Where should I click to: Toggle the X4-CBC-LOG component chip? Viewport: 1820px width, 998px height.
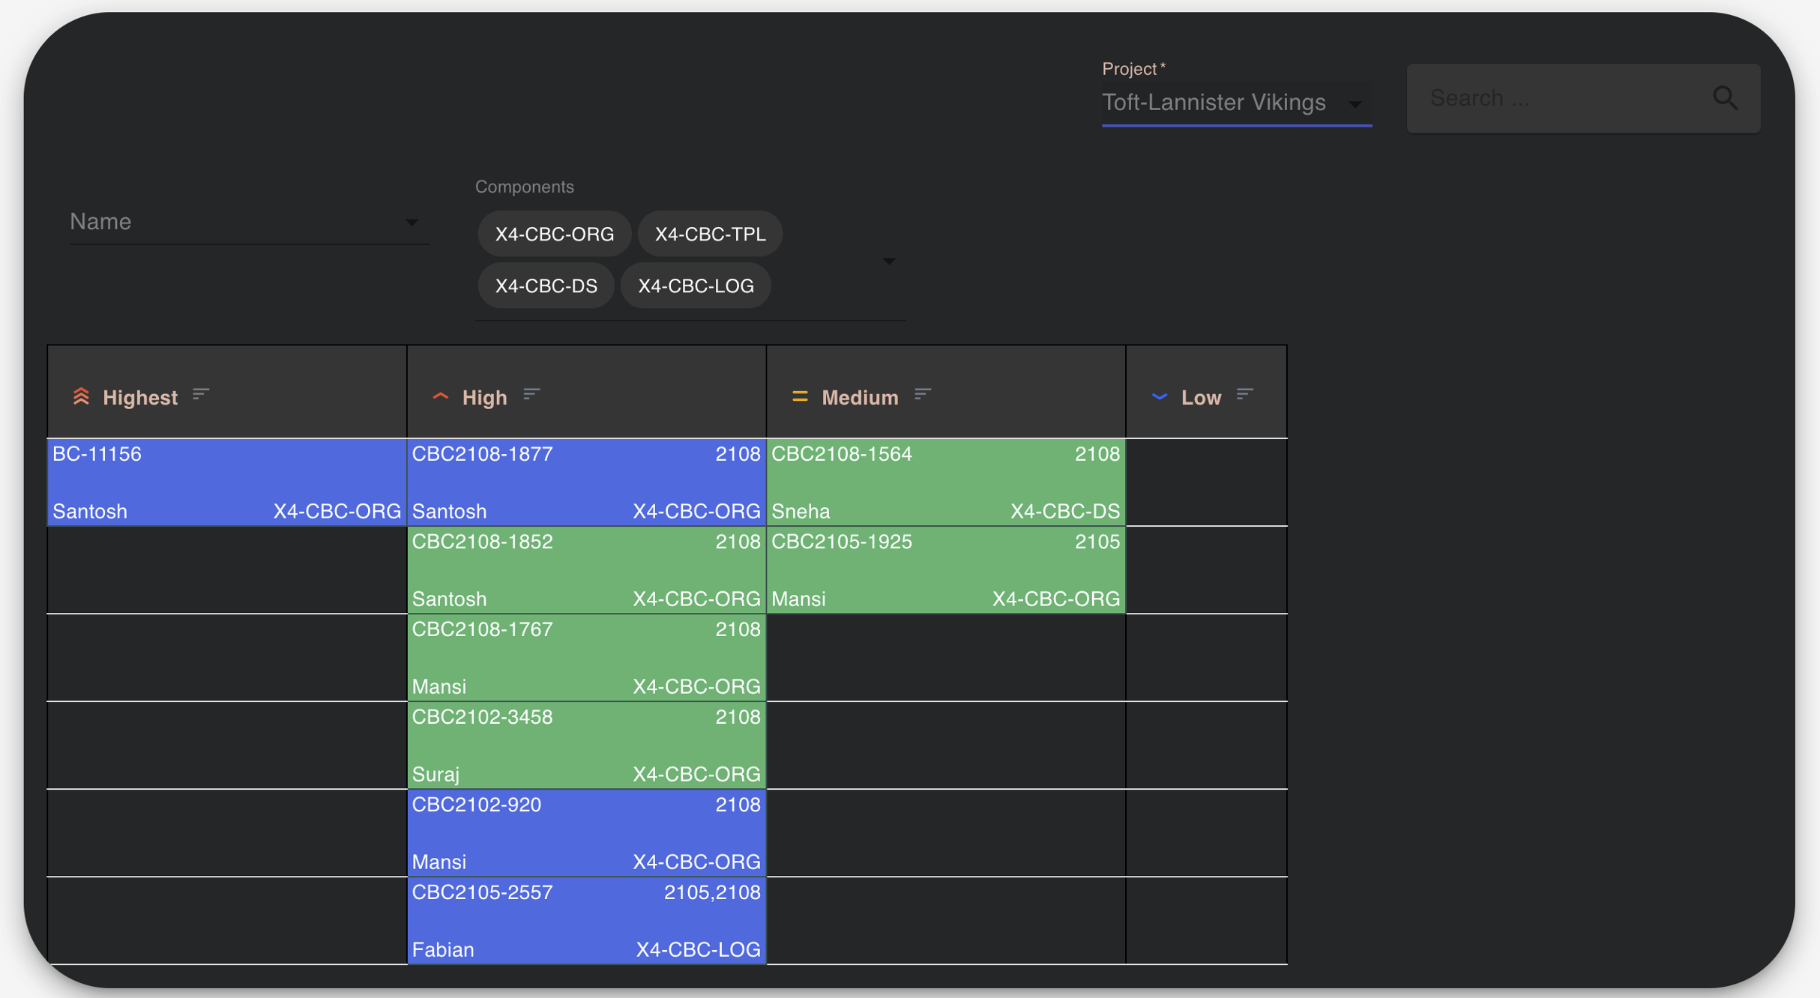point(696,285)
